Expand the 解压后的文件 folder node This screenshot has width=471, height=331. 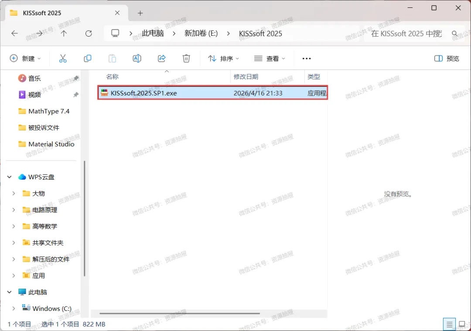[14, 259]
